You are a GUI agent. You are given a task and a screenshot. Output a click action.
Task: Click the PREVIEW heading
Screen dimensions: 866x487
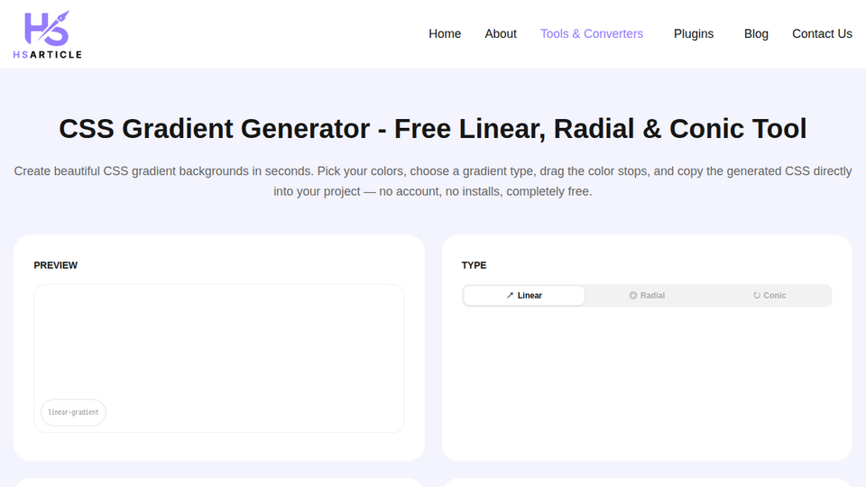tap(56, 265)
